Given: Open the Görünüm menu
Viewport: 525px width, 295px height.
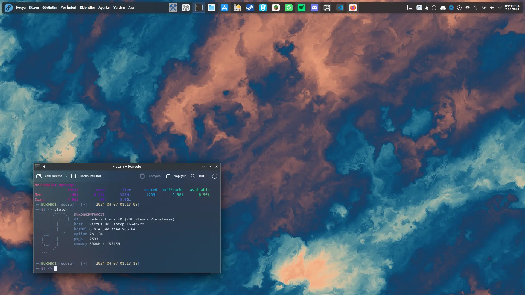Looking at the screenshot, I should pyautogui.click(x=50, y=8).
